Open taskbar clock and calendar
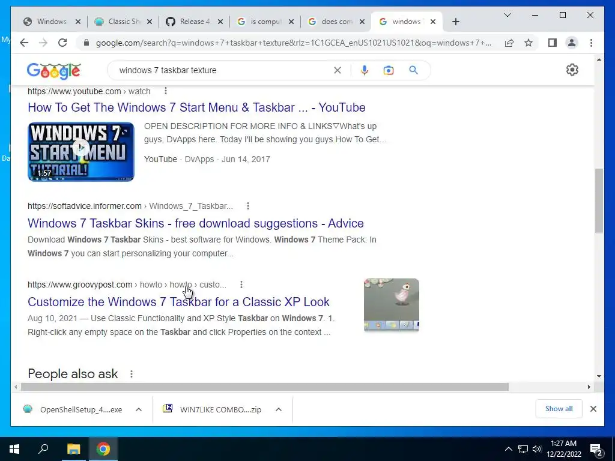The width and height of the screenshot is (615, 461). coord(563,449)
